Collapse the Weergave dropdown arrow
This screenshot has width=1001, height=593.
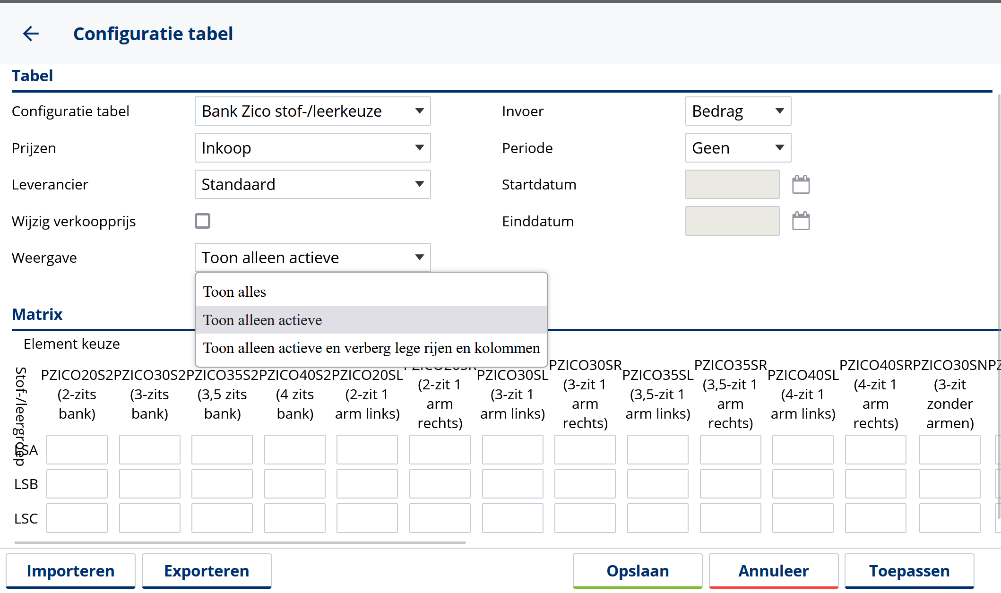(419, 258)
